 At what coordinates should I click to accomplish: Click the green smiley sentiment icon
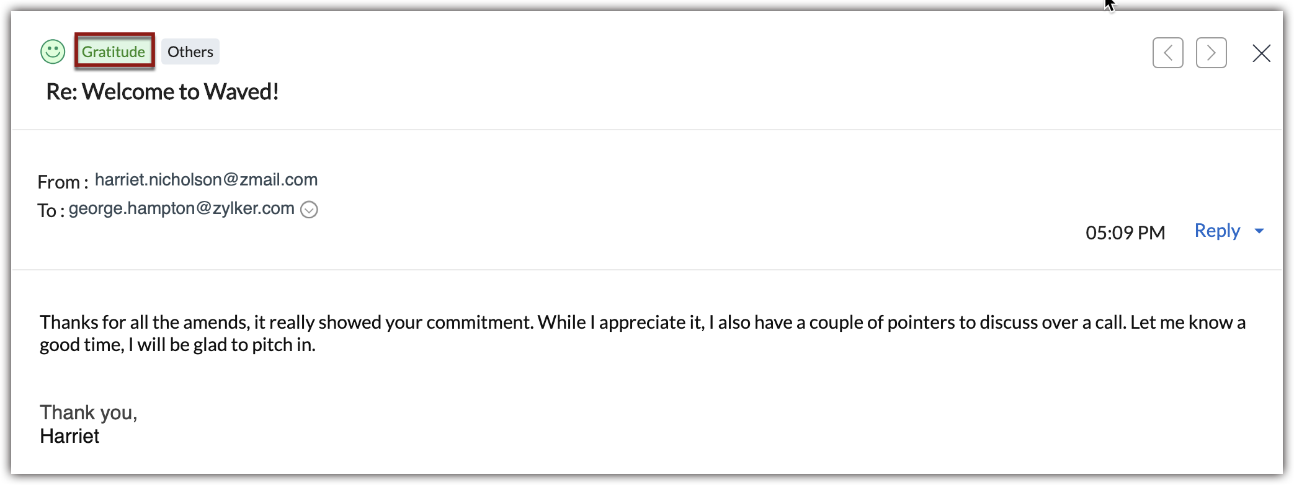[x=53, y=51]
